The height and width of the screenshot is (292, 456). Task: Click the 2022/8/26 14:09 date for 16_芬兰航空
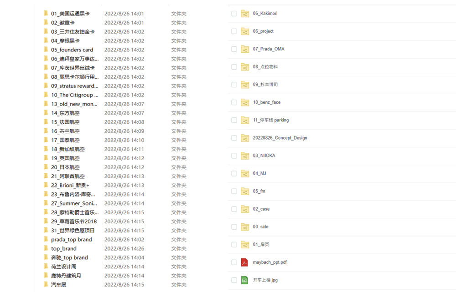[x=124, y=131]
